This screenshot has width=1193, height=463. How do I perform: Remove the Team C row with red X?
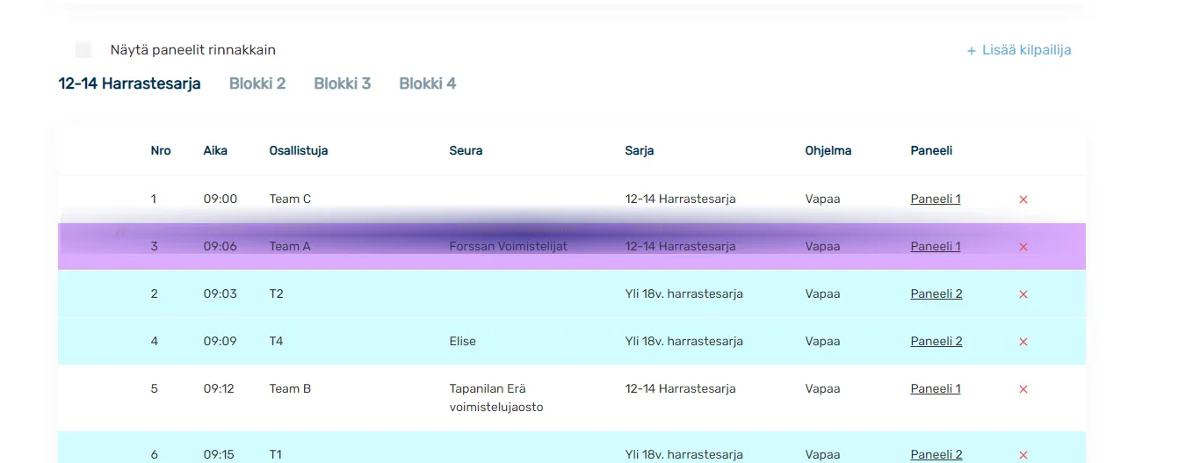(1023, 199)
